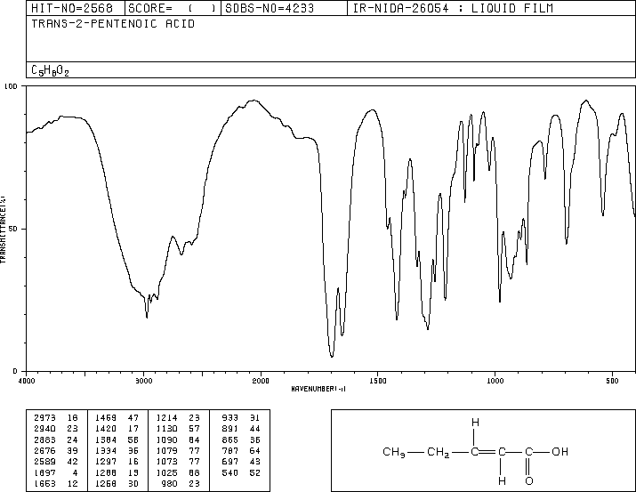Click the transmittance 4 of the strongest peak
The width and height of the screenshot is (636, 492).
76,472
